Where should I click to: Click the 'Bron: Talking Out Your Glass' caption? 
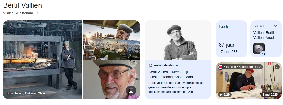click(x=26, y=93)
